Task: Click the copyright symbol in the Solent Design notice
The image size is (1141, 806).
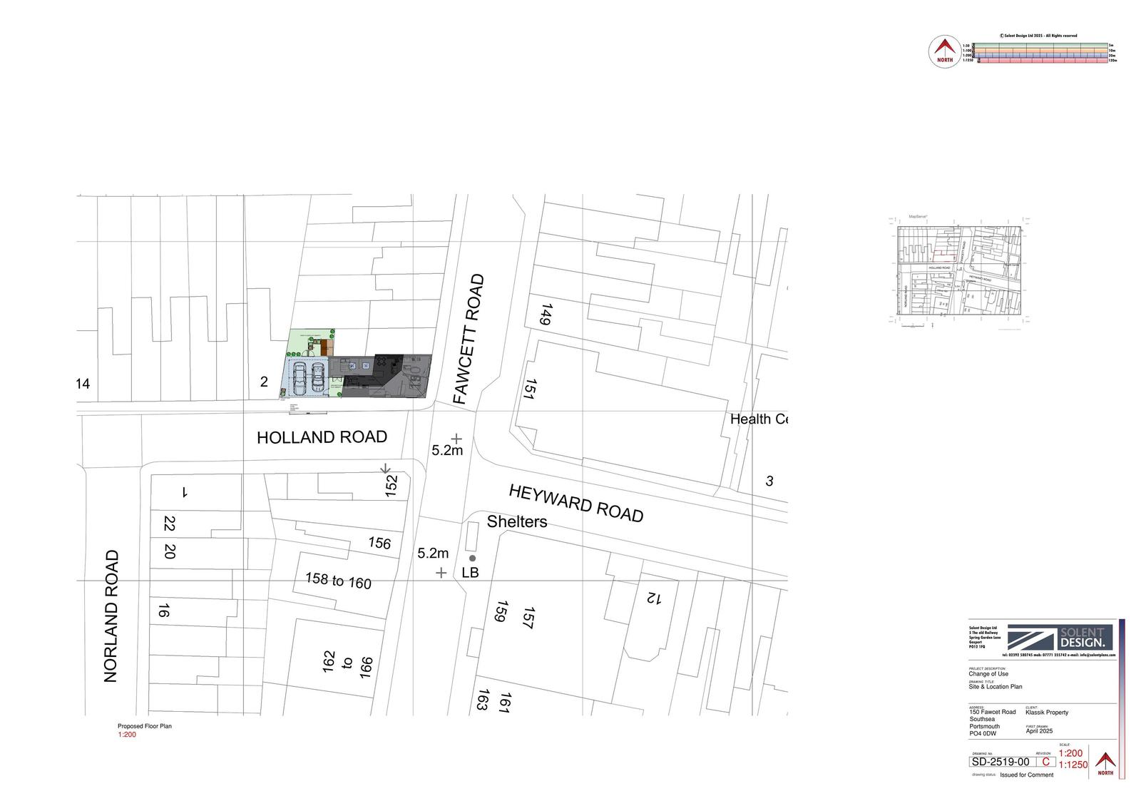Action: [x=1001, y=36]
